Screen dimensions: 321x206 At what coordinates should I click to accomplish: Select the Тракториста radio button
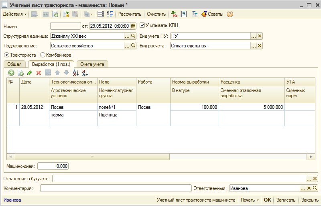[x=6, y=55]
